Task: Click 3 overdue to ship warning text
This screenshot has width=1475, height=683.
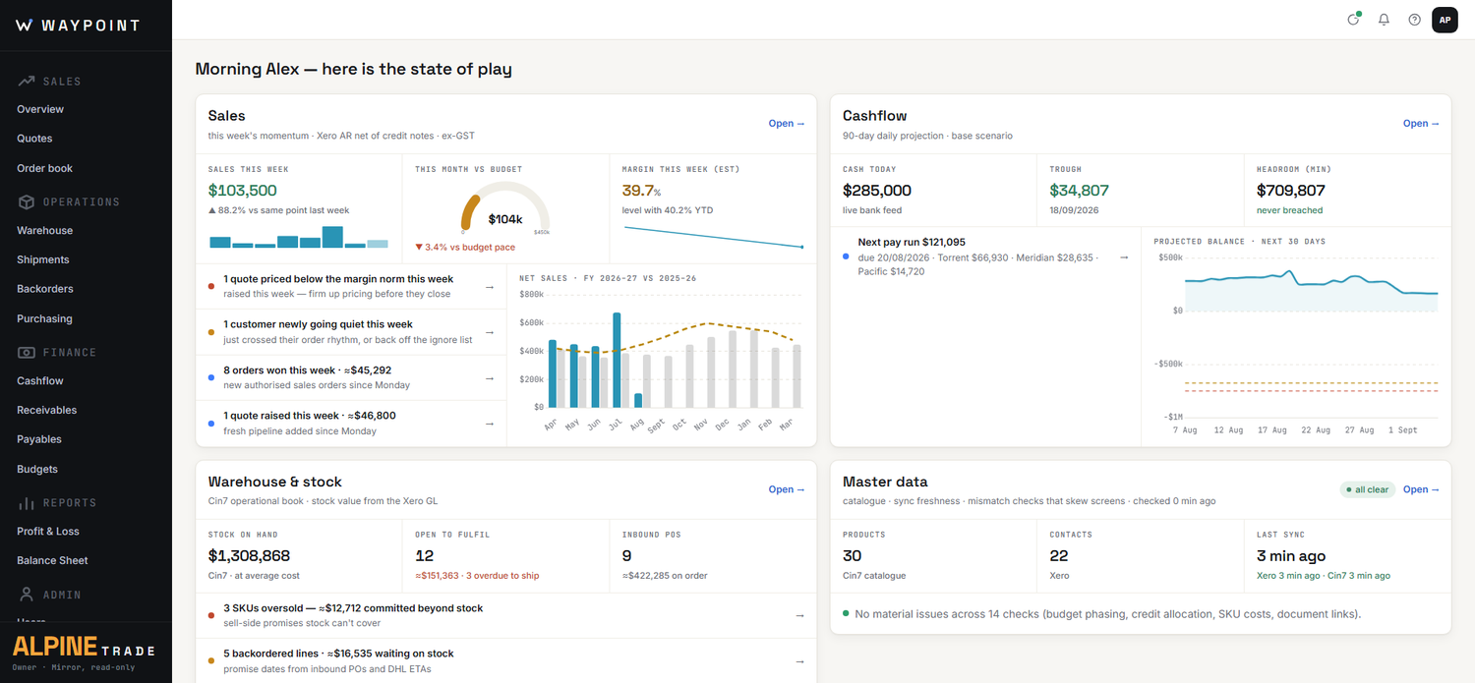Action: (x=502, y=576)
